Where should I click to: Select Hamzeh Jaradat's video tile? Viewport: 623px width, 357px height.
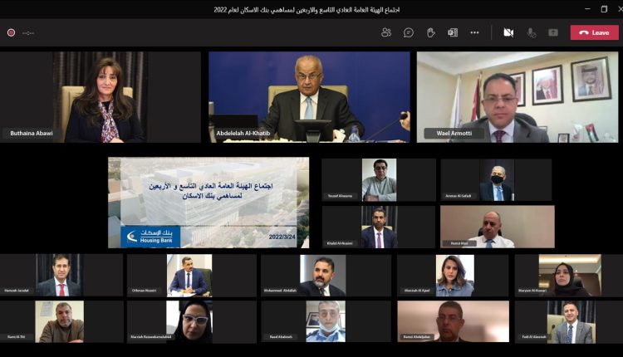click(x=61, y=275)
